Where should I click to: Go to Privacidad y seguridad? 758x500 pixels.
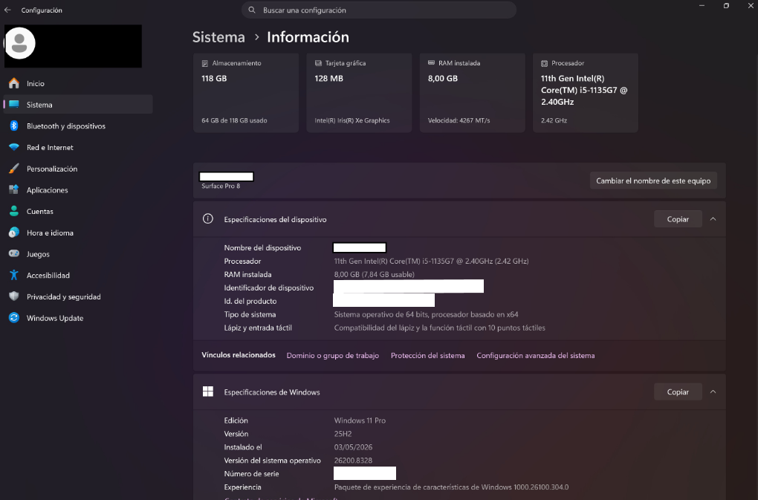click(78, 296)
